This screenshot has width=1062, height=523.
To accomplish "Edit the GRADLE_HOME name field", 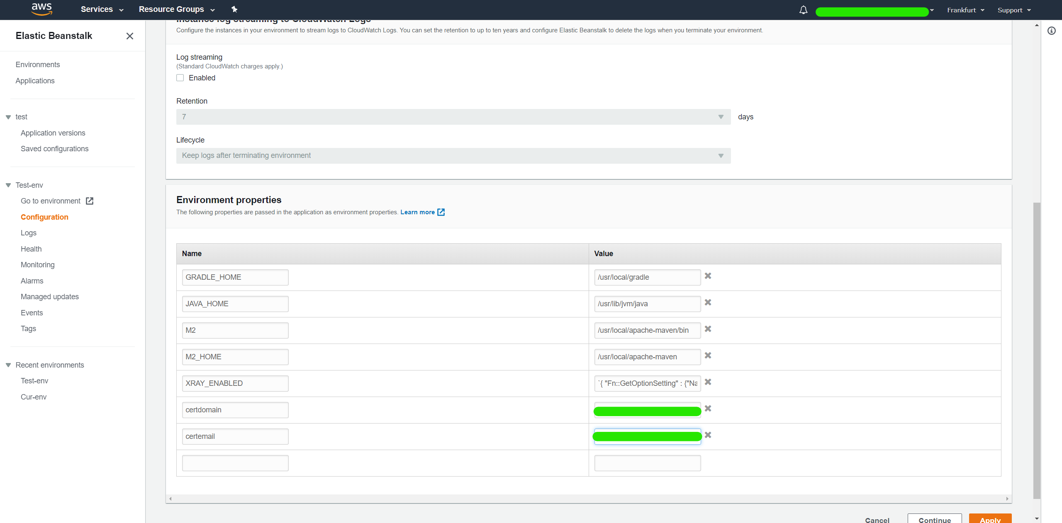I will [235, 277].
